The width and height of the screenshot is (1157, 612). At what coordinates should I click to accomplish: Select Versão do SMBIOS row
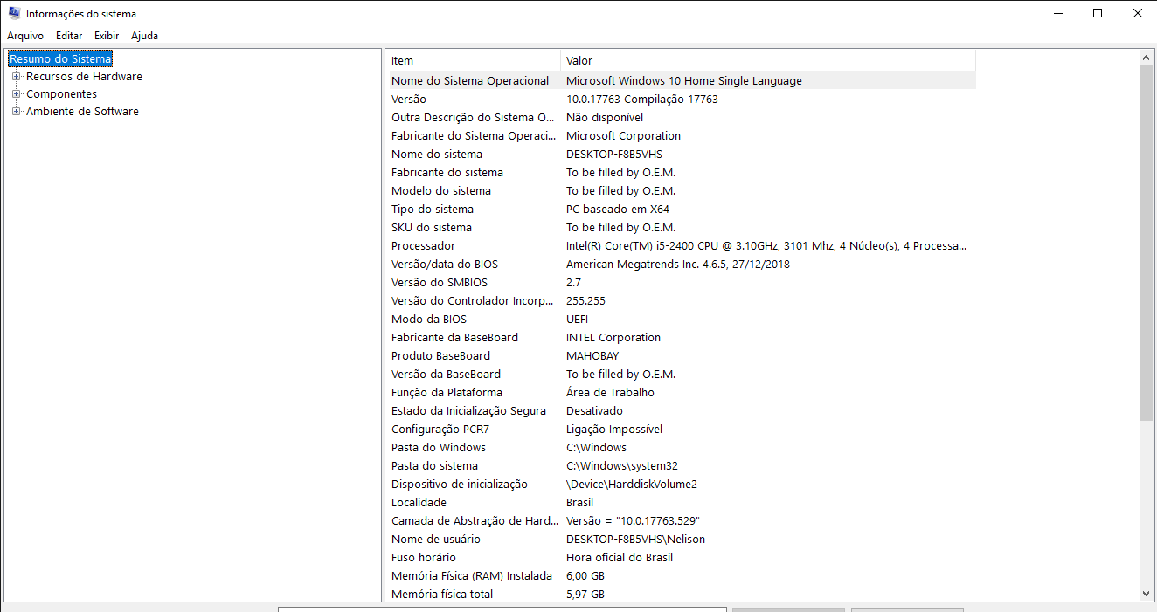[681, 282]
